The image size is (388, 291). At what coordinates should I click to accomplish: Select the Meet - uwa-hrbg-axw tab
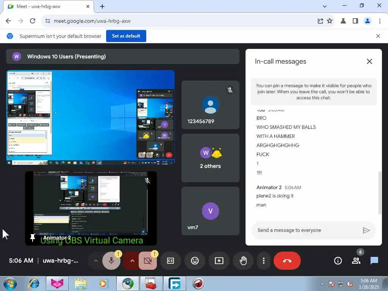[48, 6]
